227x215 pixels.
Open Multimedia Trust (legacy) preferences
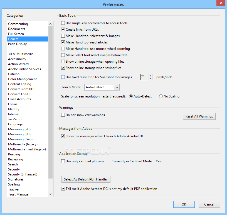click(27, 149)
